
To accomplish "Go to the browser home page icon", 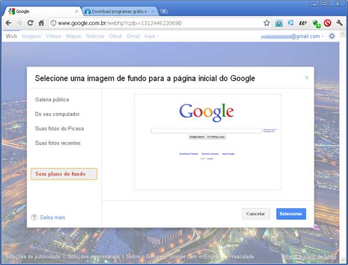I will tap(41, 23).
